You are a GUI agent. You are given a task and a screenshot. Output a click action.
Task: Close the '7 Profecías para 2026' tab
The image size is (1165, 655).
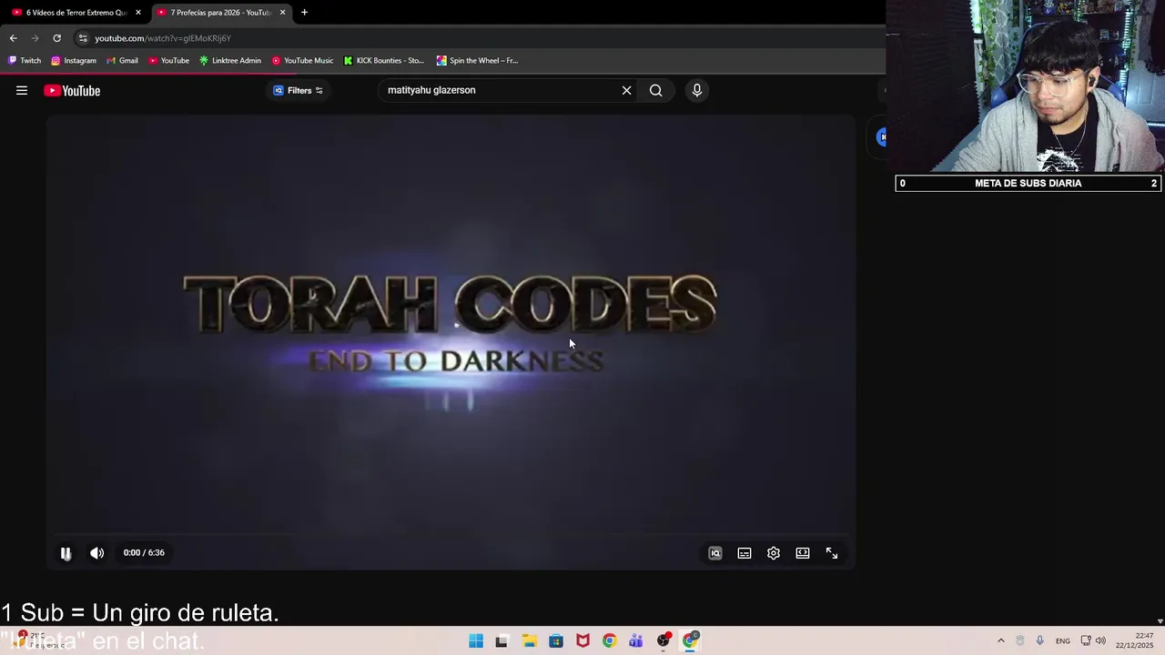[x=282, y=13]
